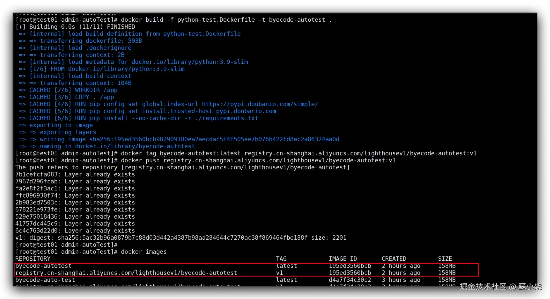
Task: Click the layer ID 678221e973fe
Action: click(36, 209)
